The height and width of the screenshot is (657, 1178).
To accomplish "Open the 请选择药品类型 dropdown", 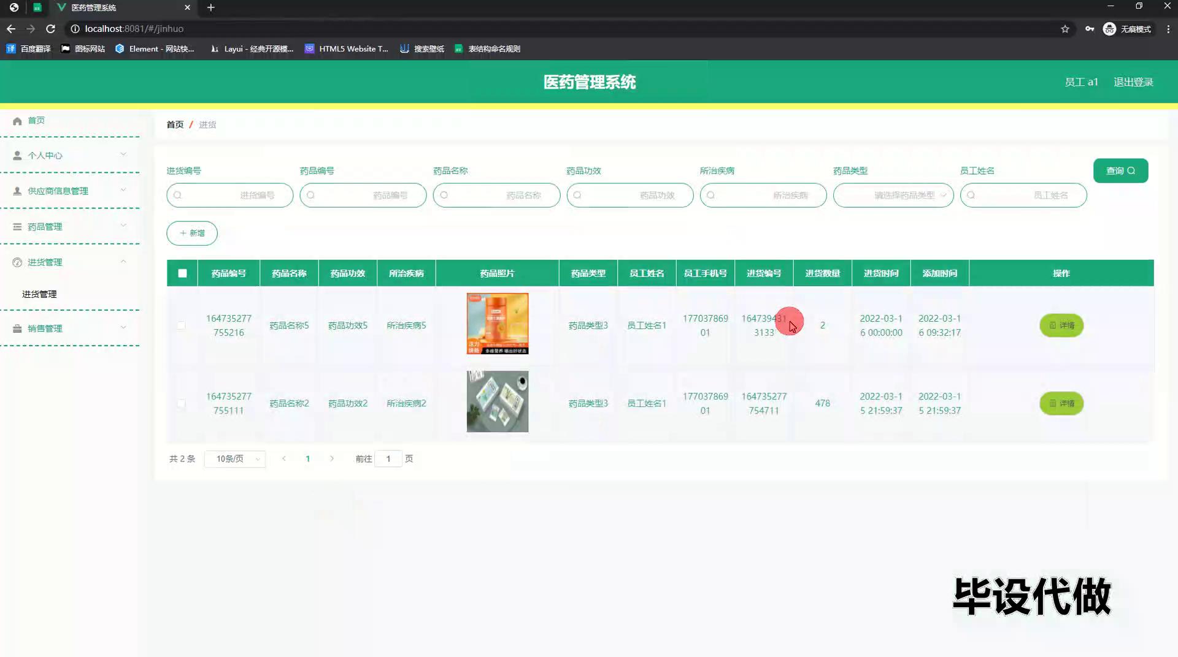I will click(x=893, y=196).
